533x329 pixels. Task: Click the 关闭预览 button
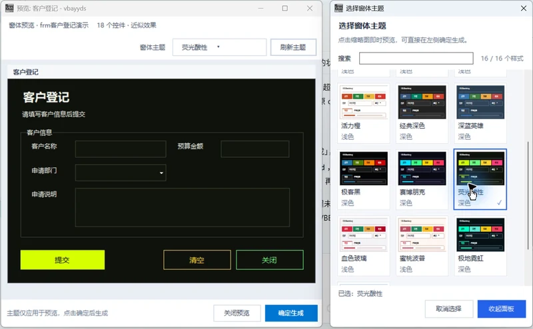[237, 313]
